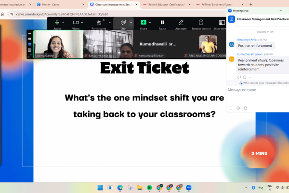Open the text format icon in chat
The image size is (289, 193).
point(231,108)
